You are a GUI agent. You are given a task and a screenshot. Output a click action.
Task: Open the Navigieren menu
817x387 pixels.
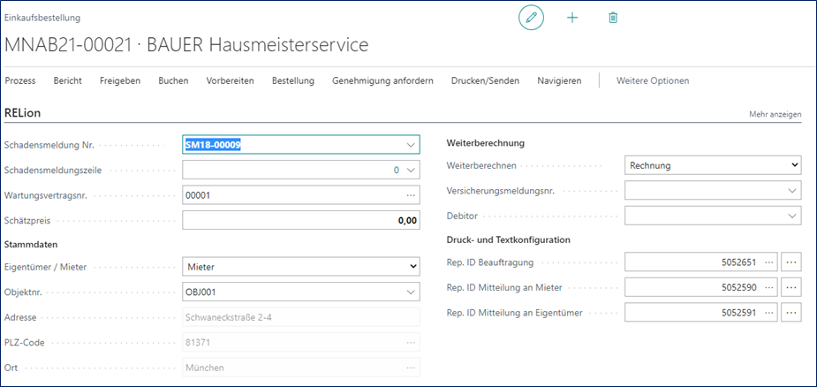[559, 80]
